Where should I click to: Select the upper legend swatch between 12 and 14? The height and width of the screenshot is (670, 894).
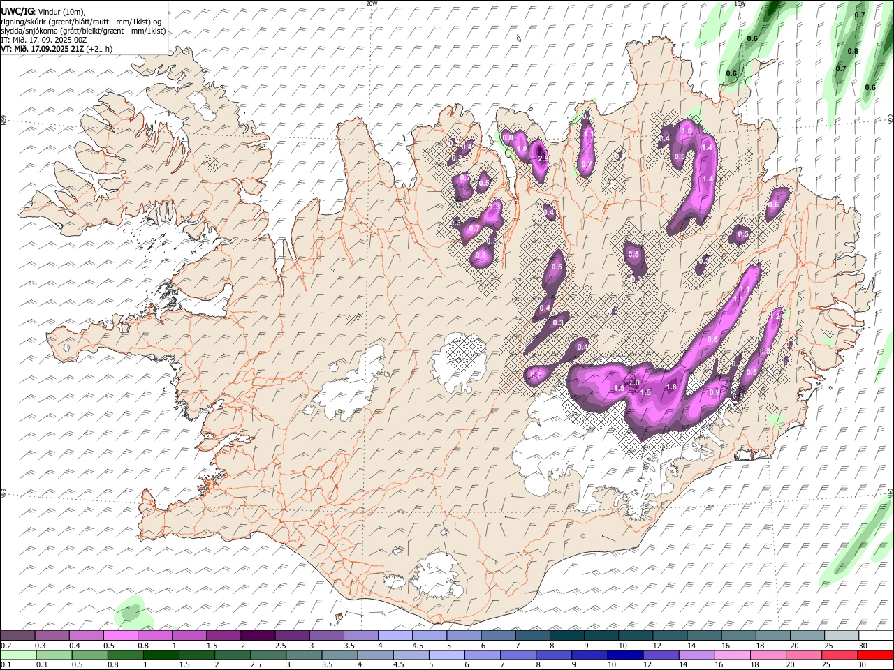[x=669, y=636]
